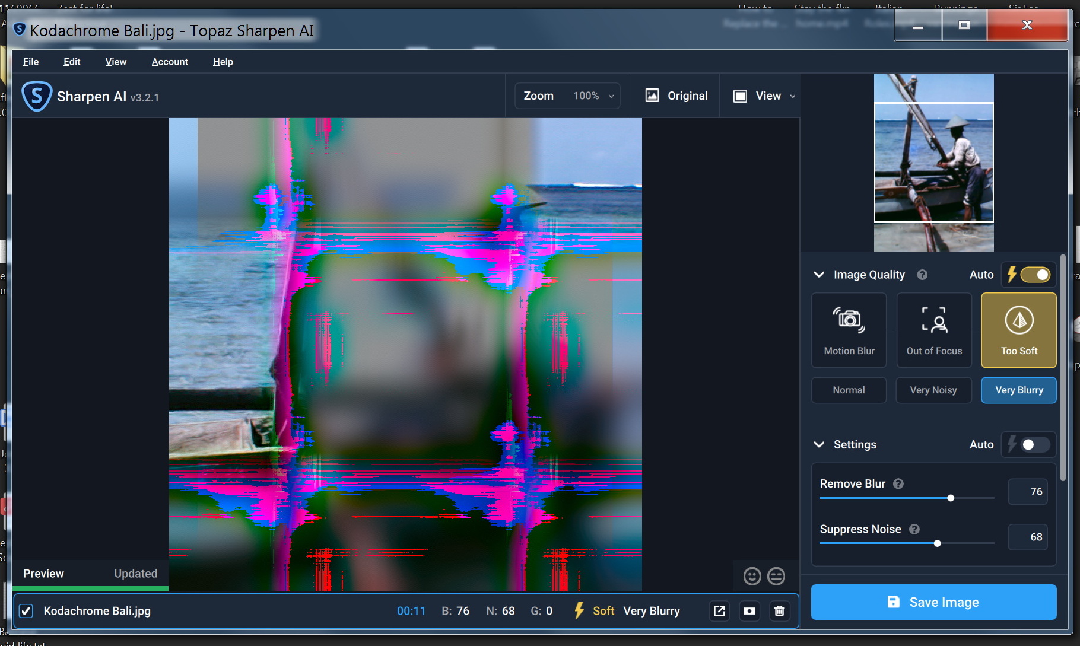
Task: Click the neutral face feedback icon
Action: pyautogui.click(x=776, y=576)
